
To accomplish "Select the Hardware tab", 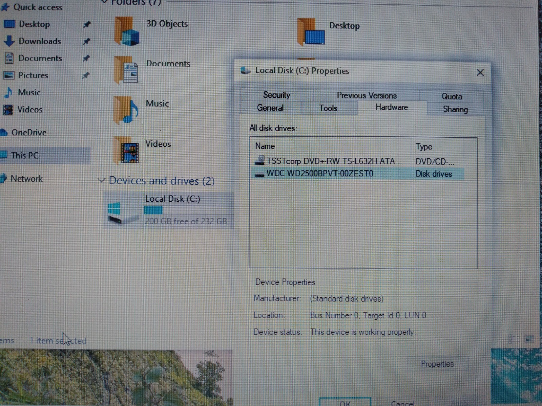I will coord(392,107).
